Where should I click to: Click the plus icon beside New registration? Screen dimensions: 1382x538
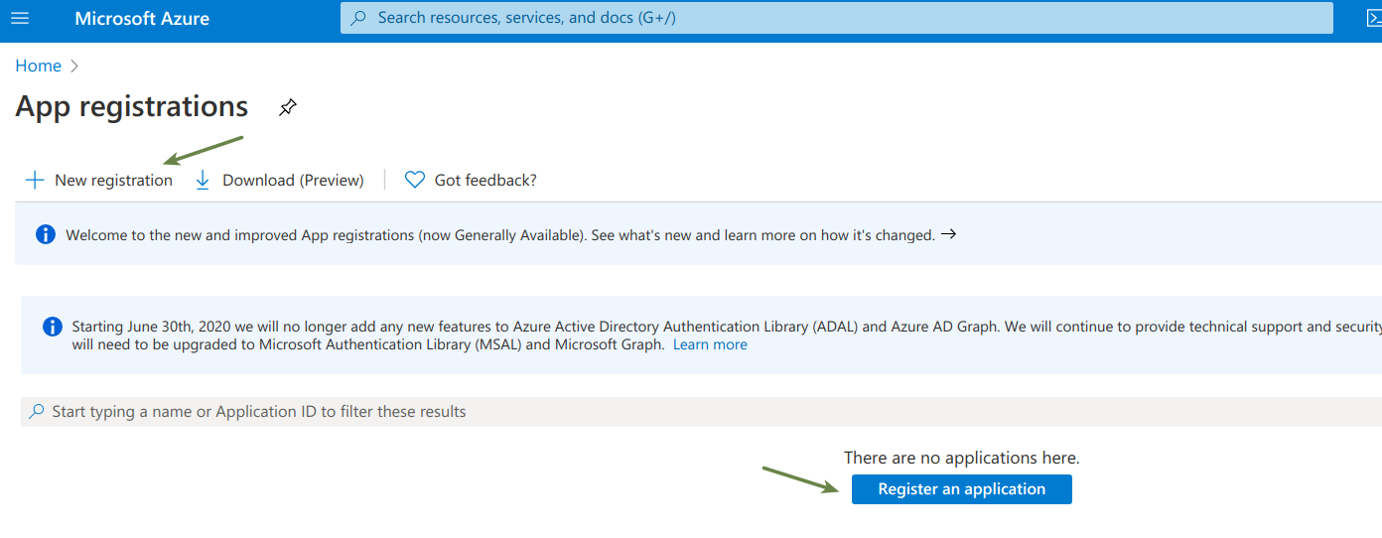click(x=35, y=180)
